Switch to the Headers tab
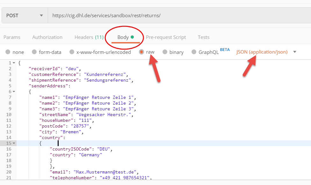311x185 pixels. [x=89, y=37]
